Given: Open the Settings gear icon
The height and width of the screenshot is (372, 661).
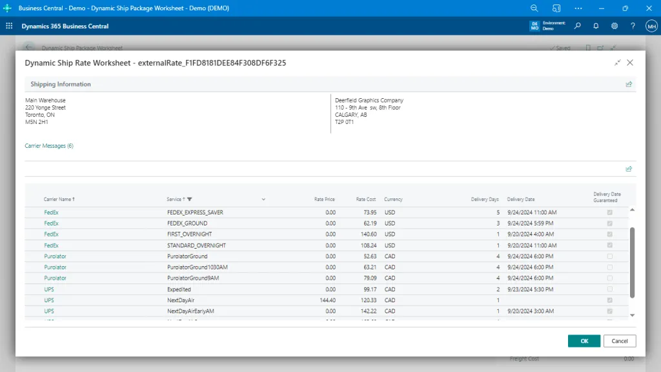Looking at the screenshot, I should pos(615,26).
